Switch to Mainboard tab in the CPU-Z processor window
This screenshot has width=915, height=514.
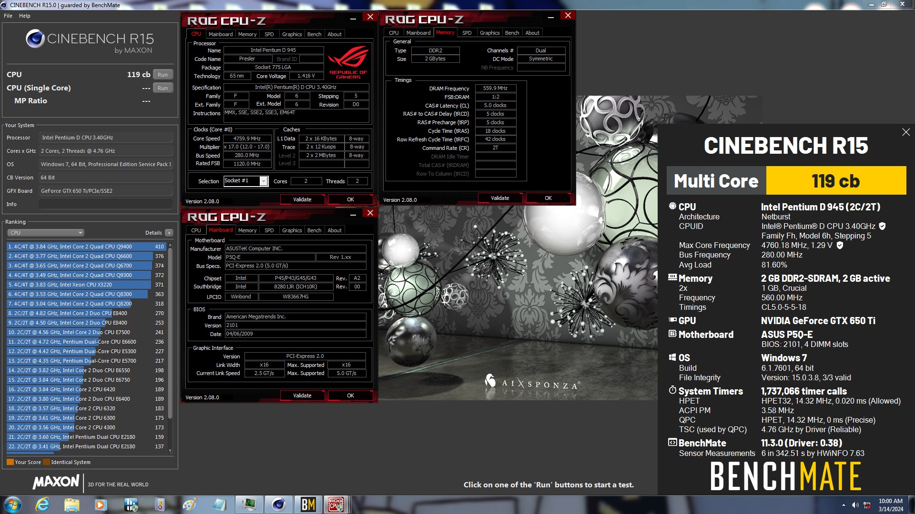tap(221, 34)
